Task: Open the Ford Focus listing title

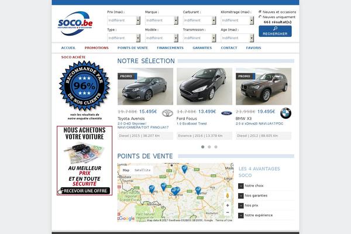Action: (187, 118)
